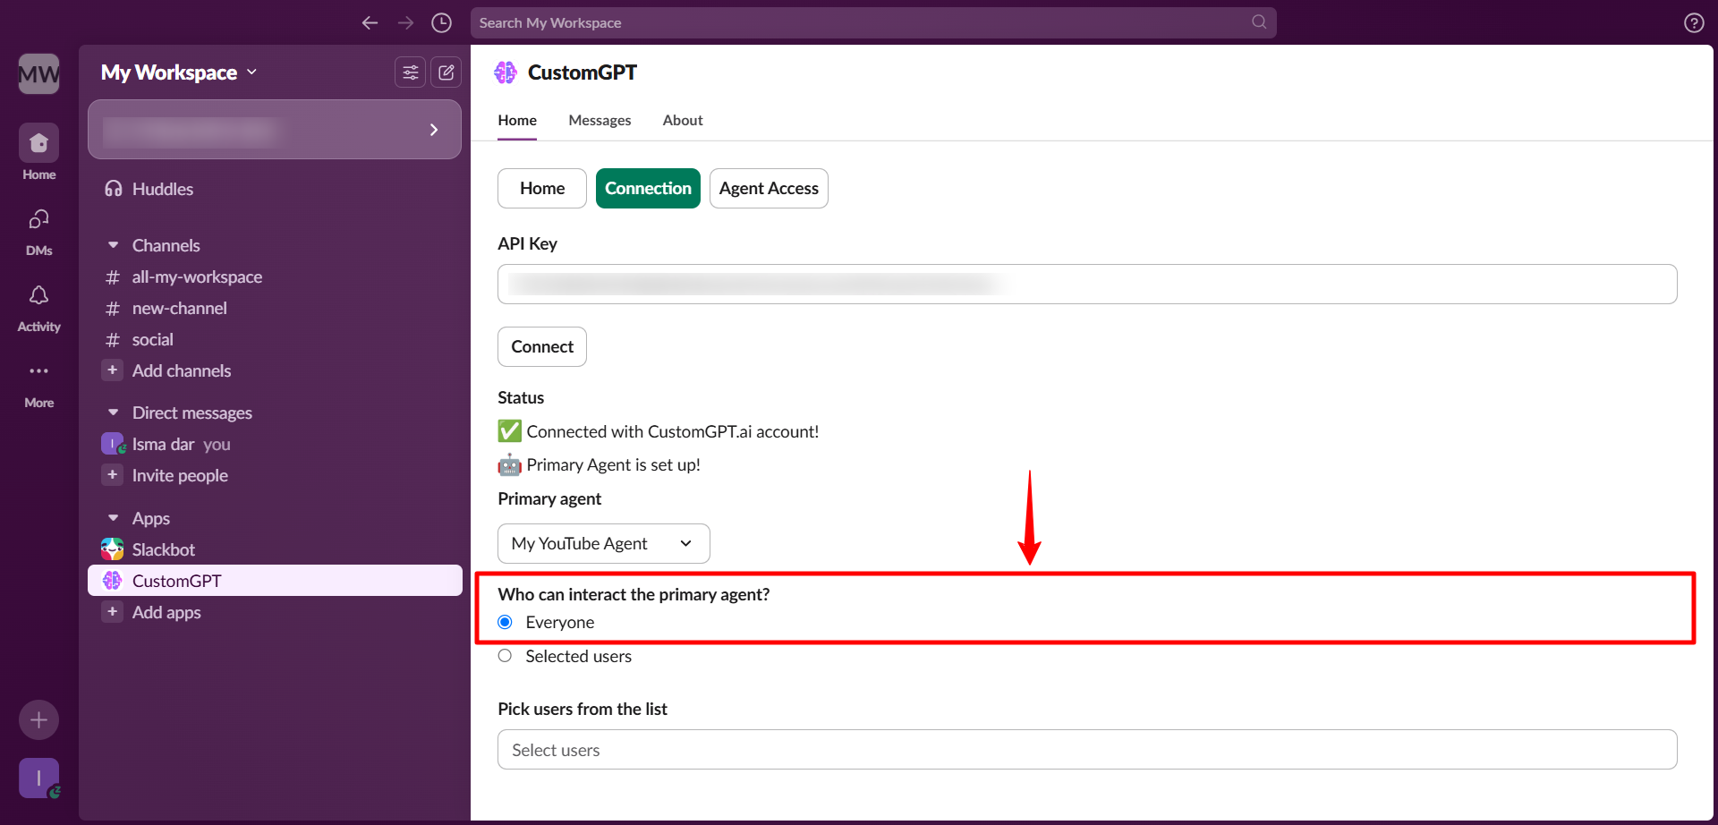This screenshot has width=1718, height=825.
Task: Open Slackbot app conversation
Action: 275,549
